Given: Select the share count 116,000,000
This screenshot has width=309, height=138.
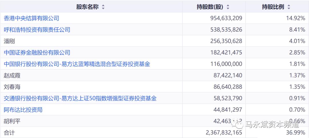Looking at the screenshot, I should pos(226,64).
